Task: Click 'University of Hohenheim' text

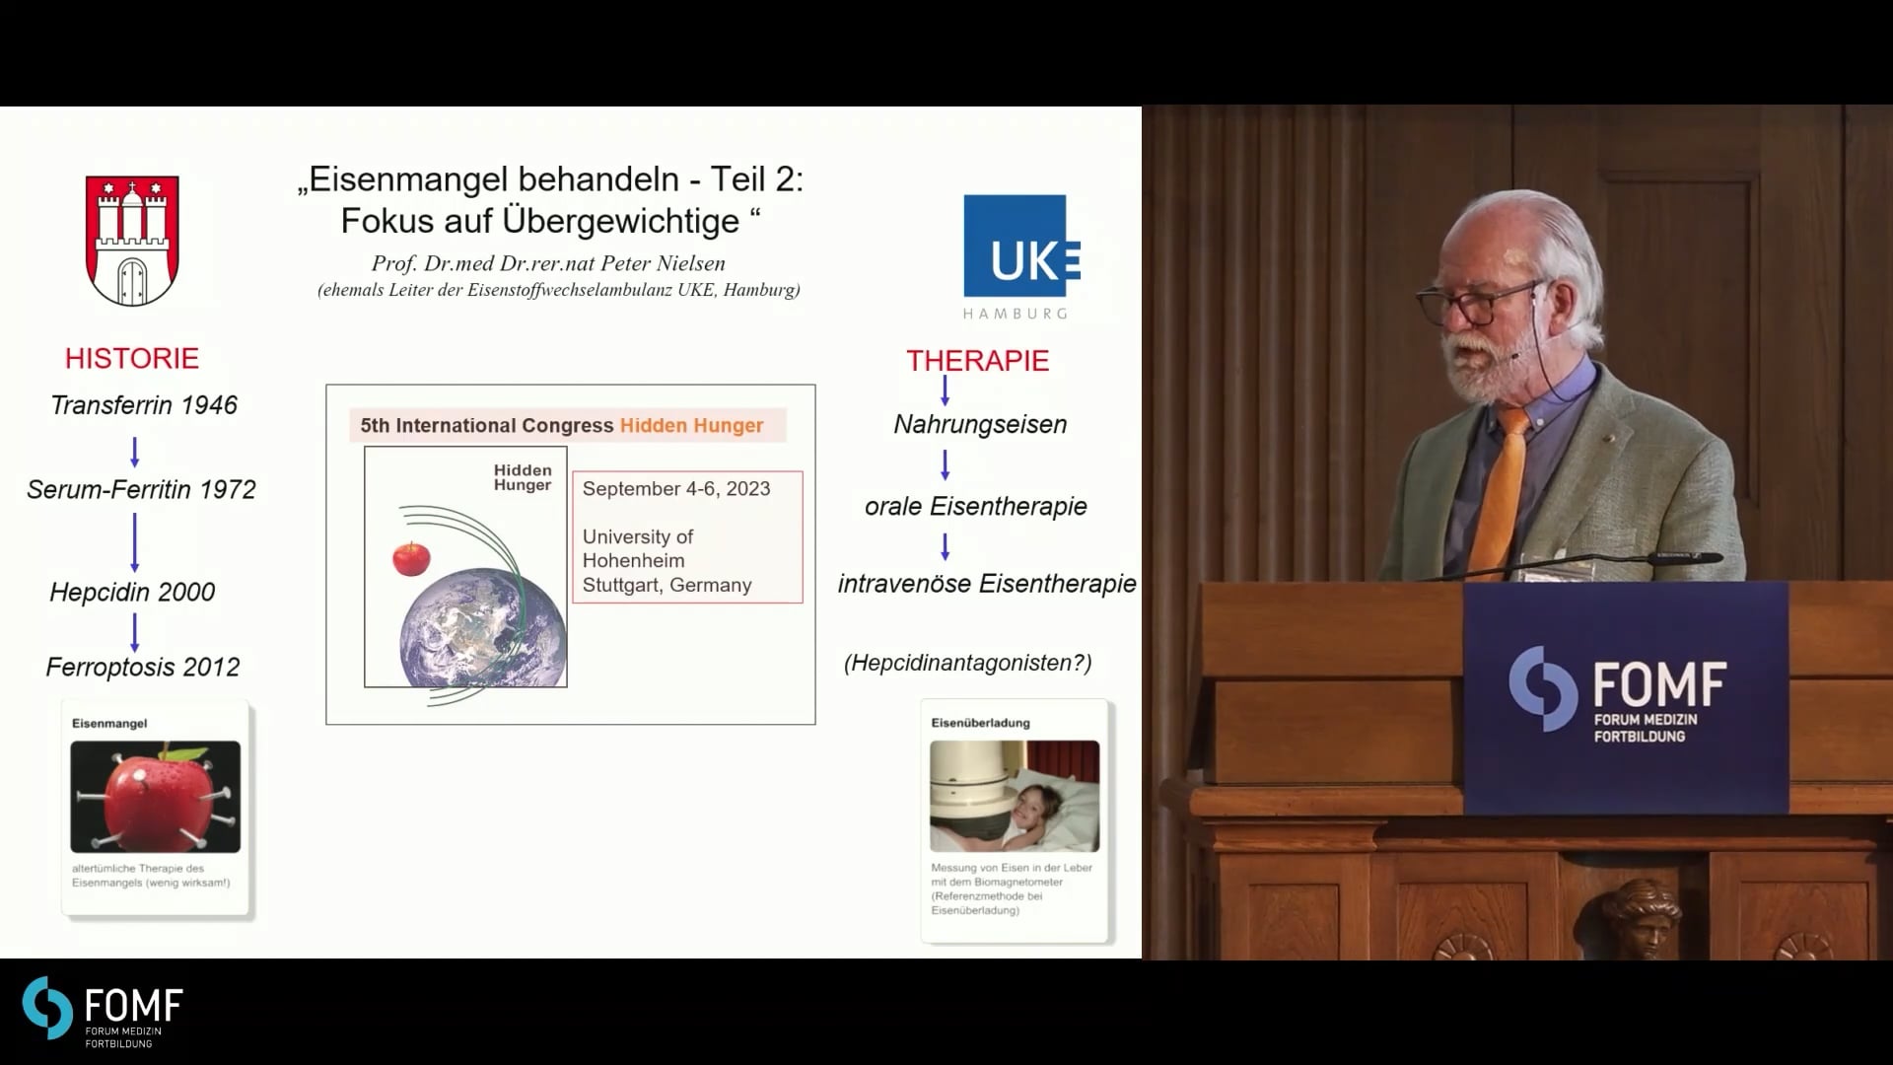Action: click(638, 549)
